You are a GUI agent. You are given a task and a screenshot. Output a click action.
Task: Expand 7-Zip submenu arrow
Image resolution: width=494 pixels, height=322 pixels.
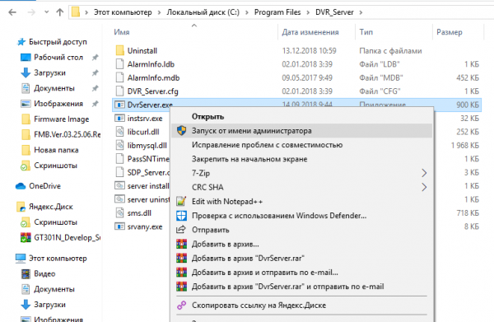pyautogui.click(x=424, y=173)
